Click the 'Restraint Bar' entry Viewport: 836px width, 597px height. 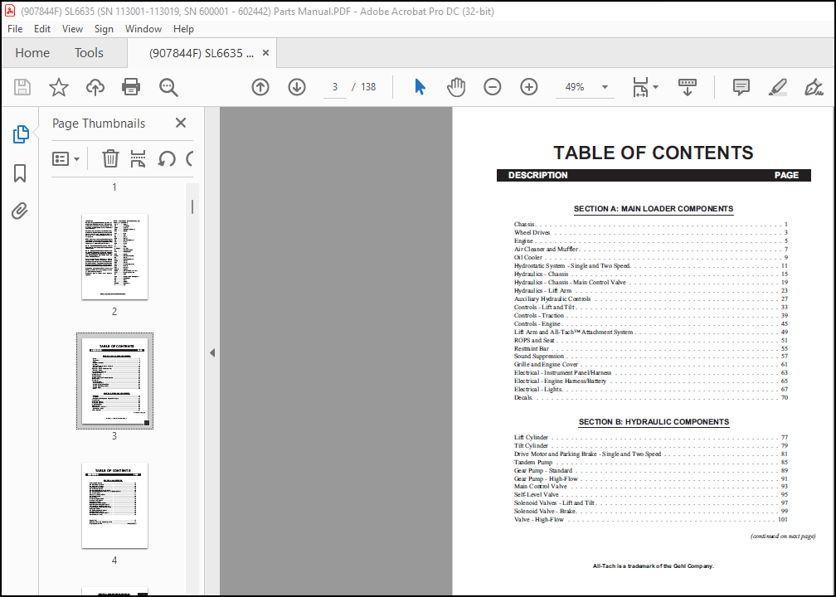pos(650,348)
